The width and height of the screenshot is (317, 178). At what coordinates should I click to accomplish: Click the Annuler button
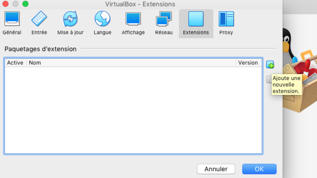pos(216,169)
